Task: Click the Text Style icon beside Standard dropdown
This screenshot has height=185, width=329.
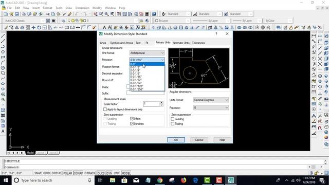Action: (163, 14)
